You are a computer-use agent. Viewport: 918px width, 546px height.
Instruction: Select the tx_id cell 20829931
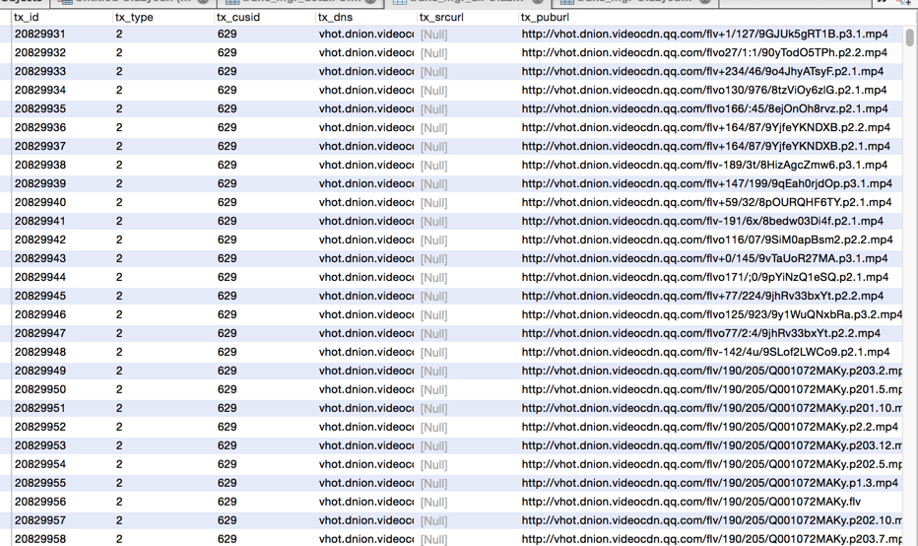coord(39,34)
